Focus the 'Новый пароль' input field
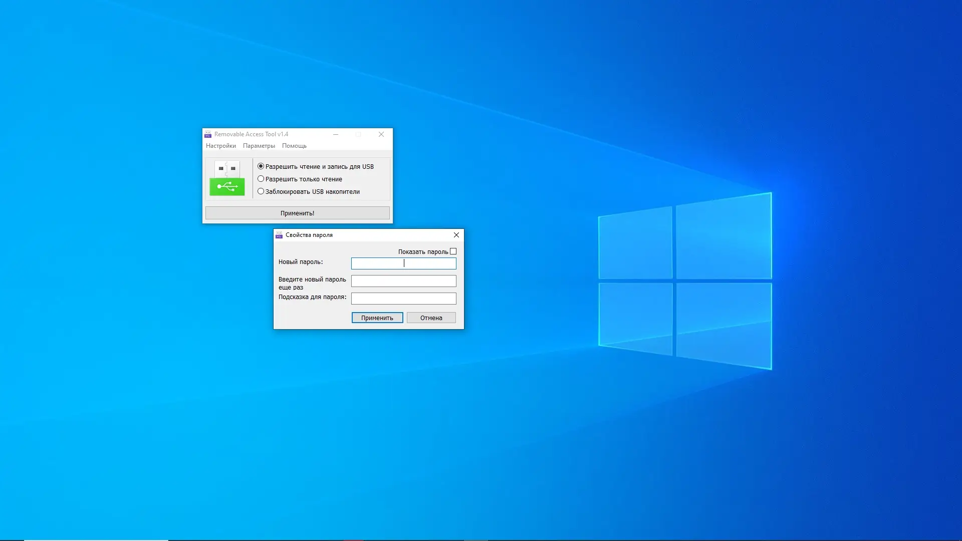962x541 pixels. (403, 263)
